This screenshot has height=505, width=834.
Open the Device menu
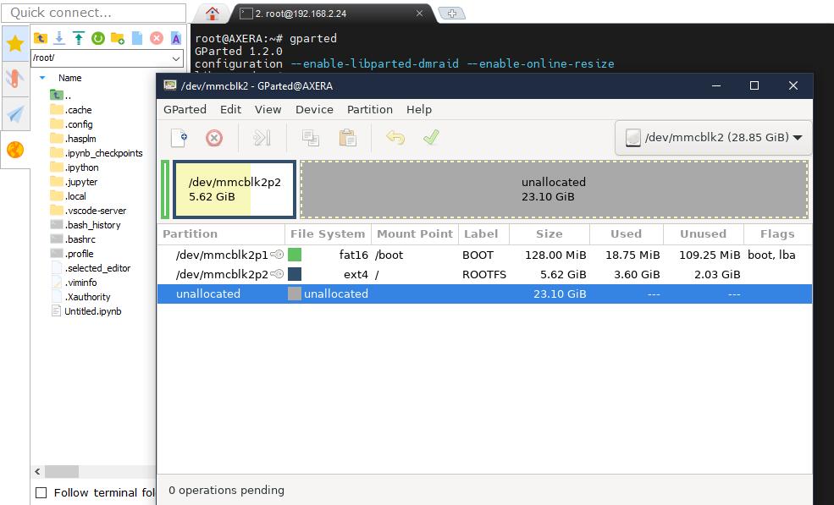tap(314, 109)
